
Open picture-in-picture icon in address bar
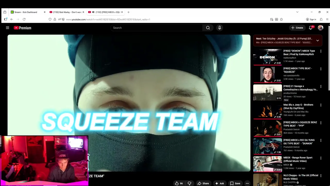tap(271, 19)
